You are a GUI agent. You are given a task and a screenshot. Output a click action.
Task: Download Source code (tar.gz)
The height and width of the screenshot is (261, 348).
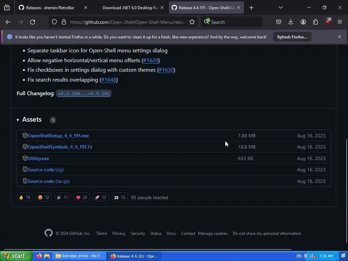pos(49,181)
